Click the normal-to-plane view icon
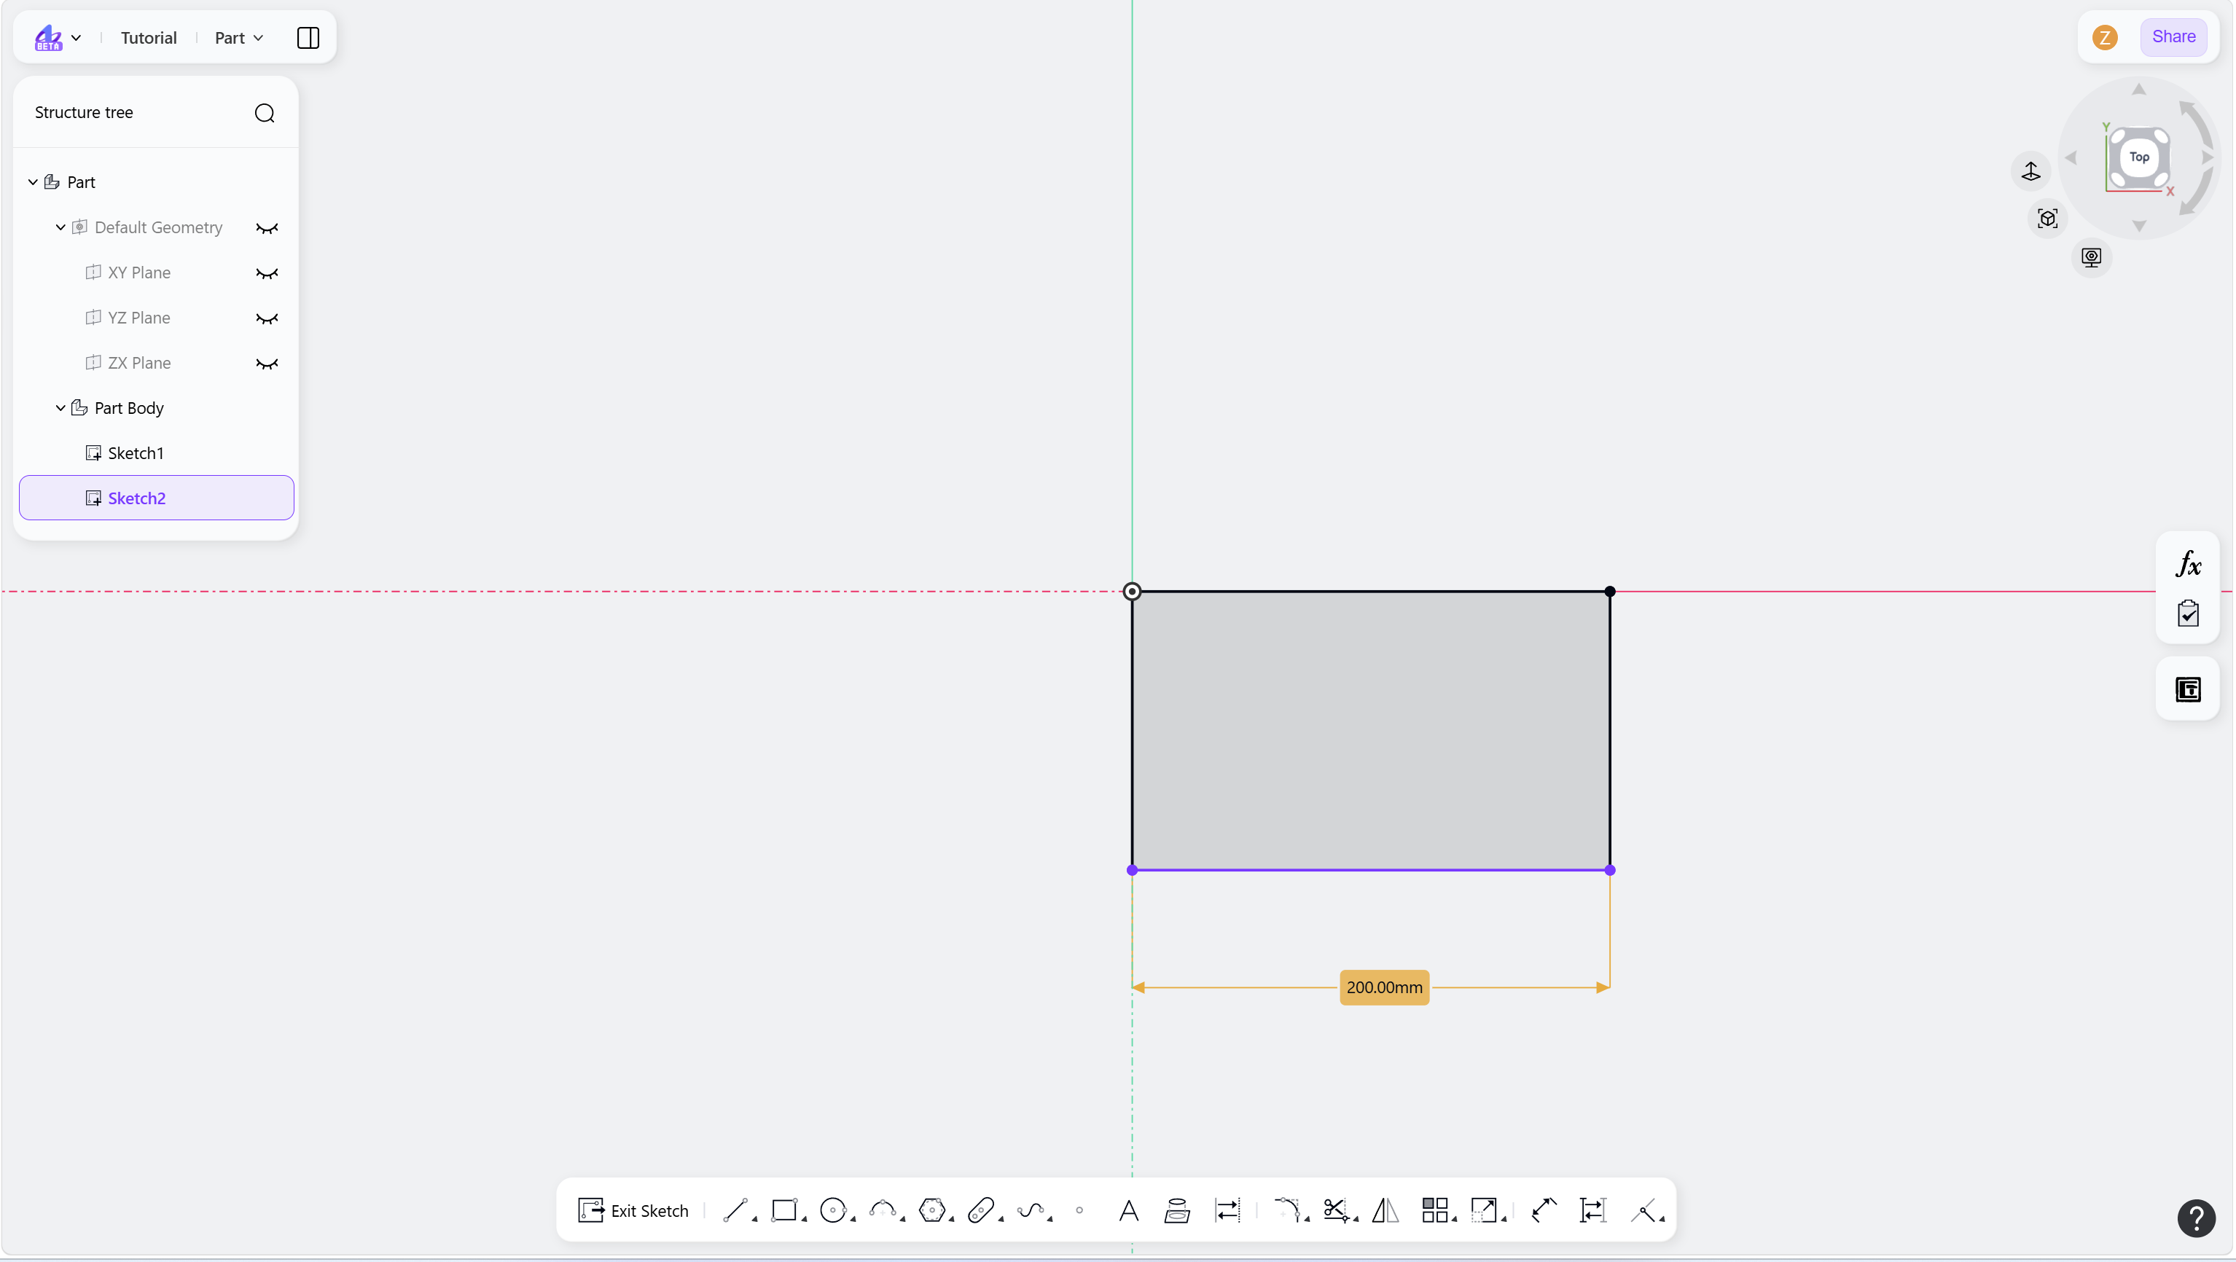 (2030, 171)
